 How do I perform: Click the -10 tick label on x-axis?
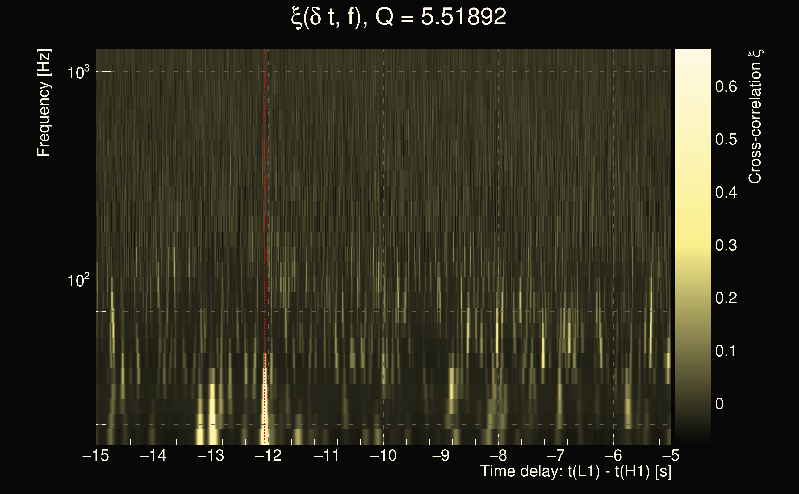pos(383,455)
